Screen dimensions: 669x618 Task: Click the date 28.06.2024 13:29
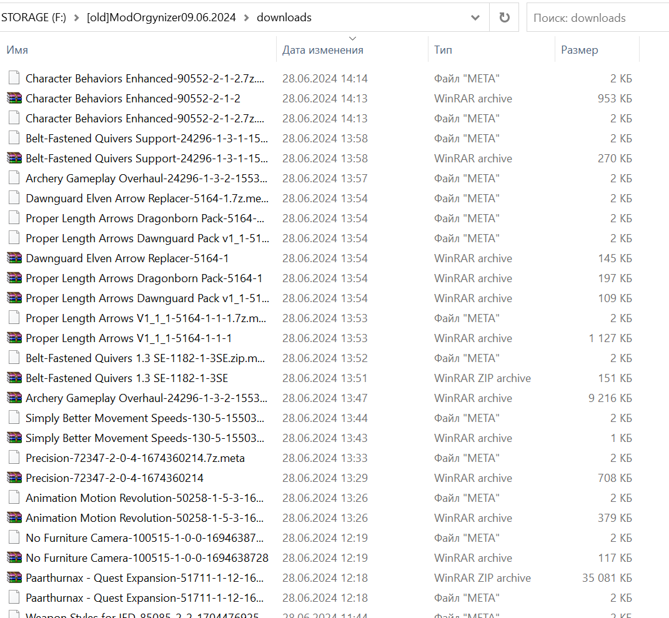pos(325,478)
